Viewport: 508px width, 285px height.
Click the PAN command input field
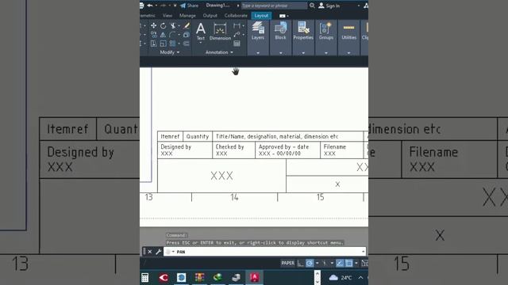(x=264, y=252)
